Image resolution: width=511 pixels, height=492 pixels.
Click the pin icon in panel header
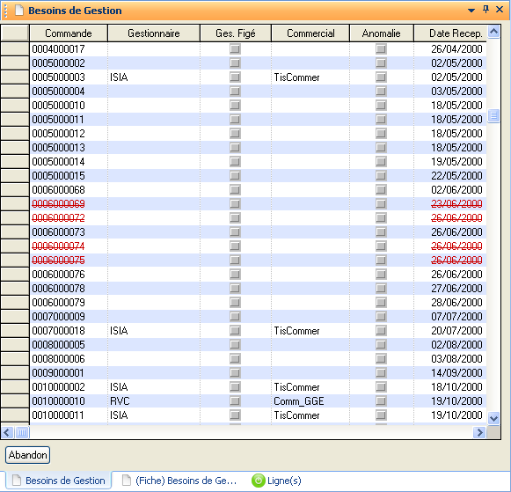pyautogui.click(x=485, y=10)
